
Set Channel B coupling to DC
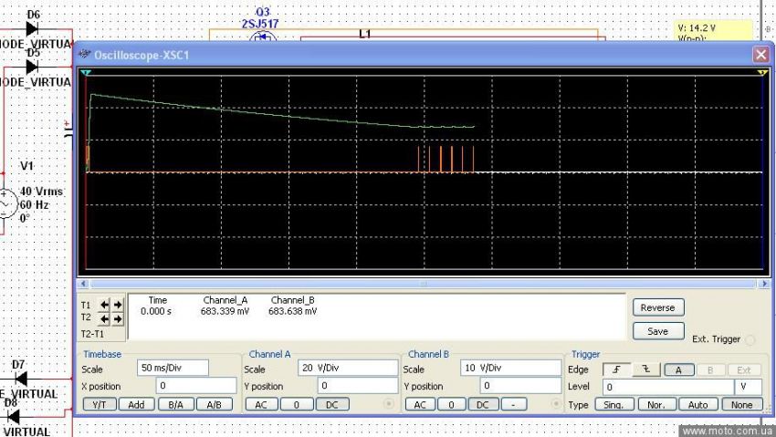(483, 404)
